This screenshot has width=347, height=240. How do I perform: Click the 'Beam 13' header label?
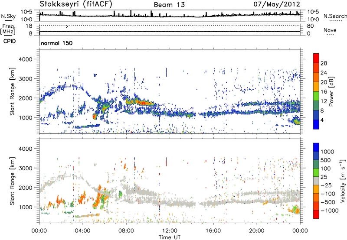coord(169,5)
